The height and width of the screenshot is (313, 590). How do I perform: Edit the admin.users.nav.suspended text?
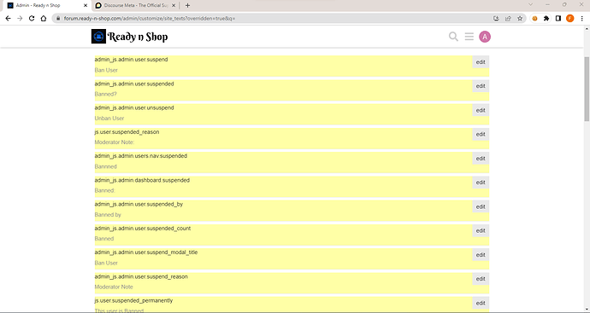481,159
